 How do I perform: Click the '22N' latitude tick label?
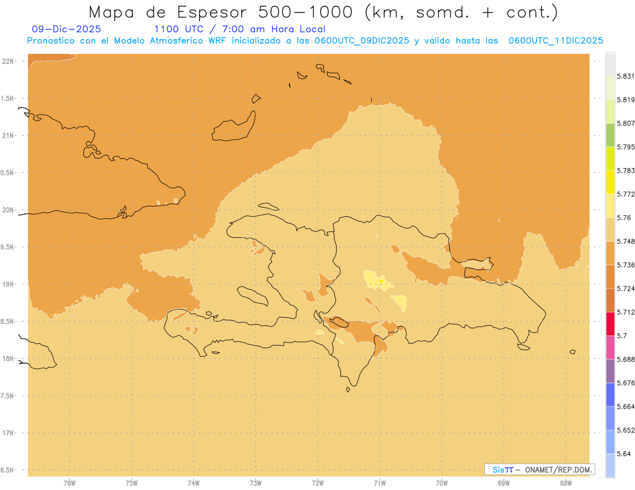tap(8, 61)
